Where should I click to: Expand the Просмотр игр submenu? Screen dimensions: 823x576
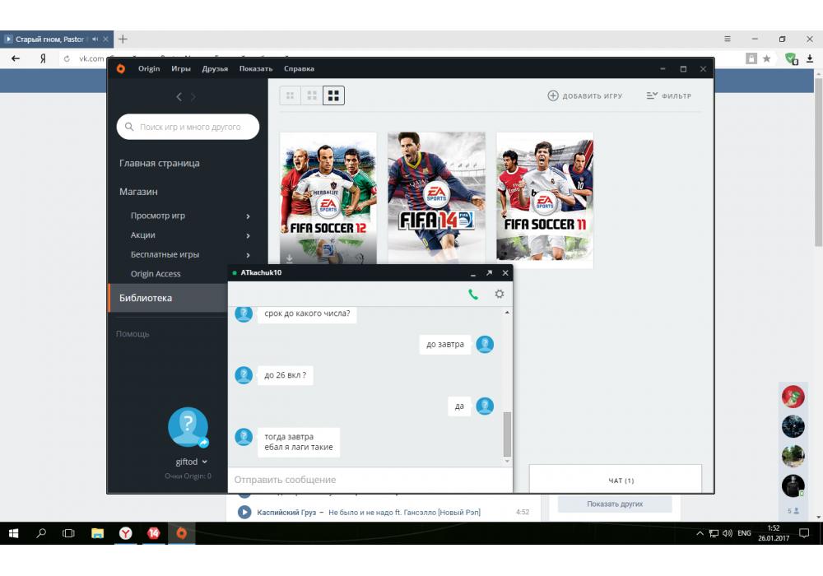[x=248, y=216]
